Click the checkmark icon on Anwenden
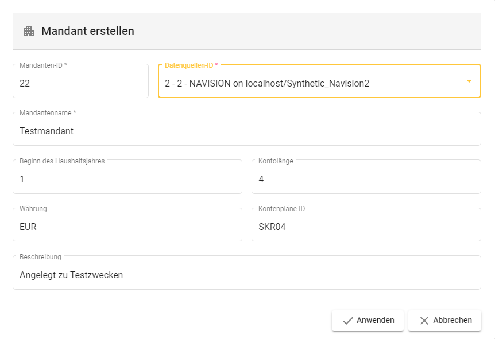This screenshot has height=339, width=495. click(347, 321)
